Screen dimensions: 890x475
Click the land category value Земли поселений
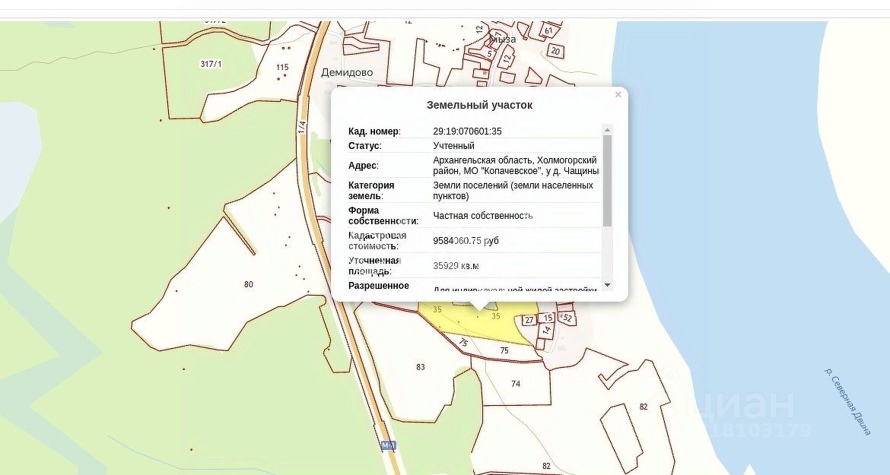513,191
